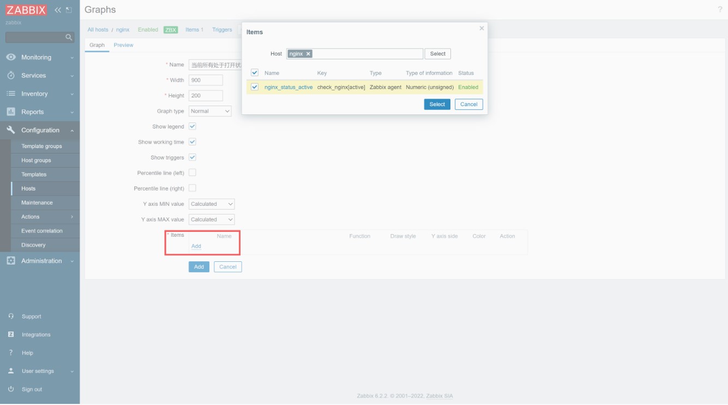Open Y axis MAX value dropdown
Image resolution: width=728 pixels, height=405 pixels.
click(x=212, y=219)
